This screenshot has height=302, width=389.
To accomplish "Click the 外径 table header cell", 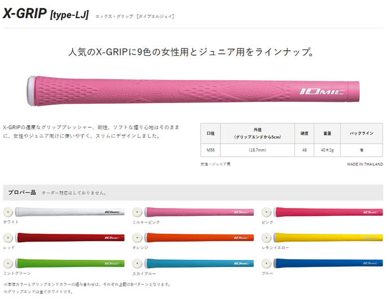I will (258, 134).
